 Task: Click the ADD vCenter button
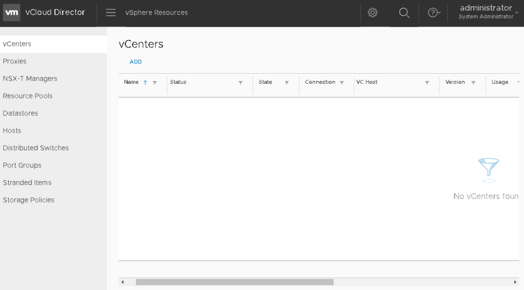(x=136, y=62)
